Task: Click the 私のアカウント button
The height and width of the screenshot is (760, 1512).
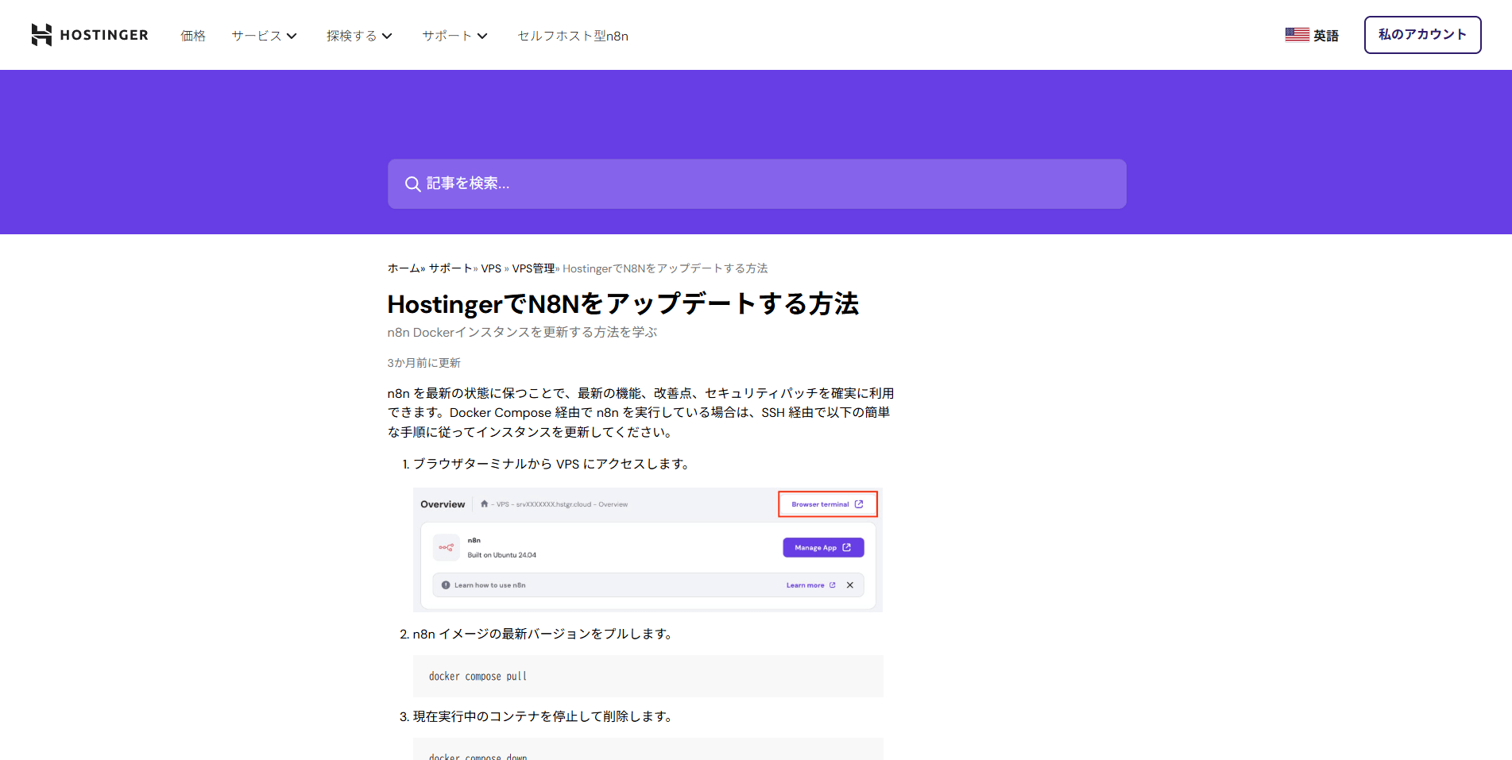Action: [1422, 35]
